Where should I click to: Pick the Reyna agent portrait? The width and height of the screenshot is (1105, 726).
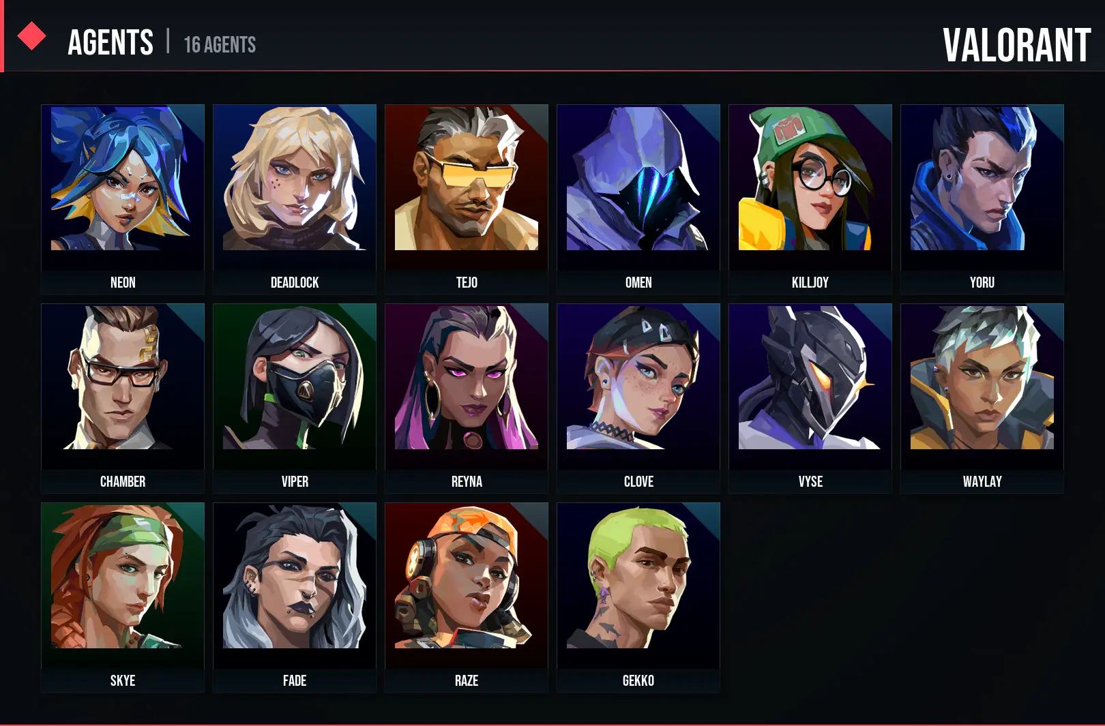click(467, 398)
